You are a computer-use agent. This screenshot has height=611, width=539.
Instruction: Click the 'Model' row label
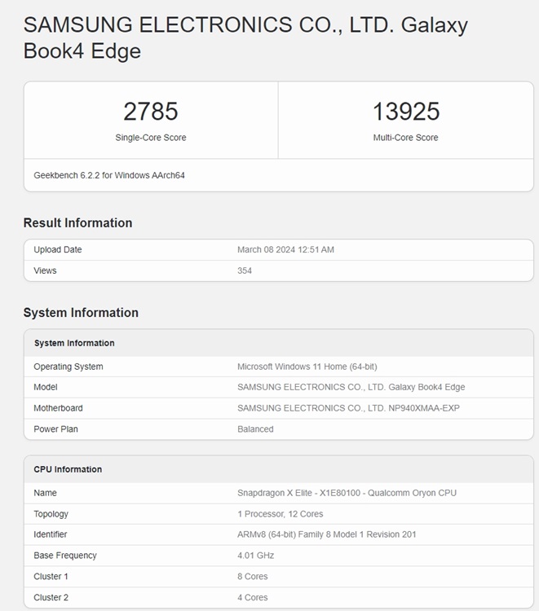point(45,387)
